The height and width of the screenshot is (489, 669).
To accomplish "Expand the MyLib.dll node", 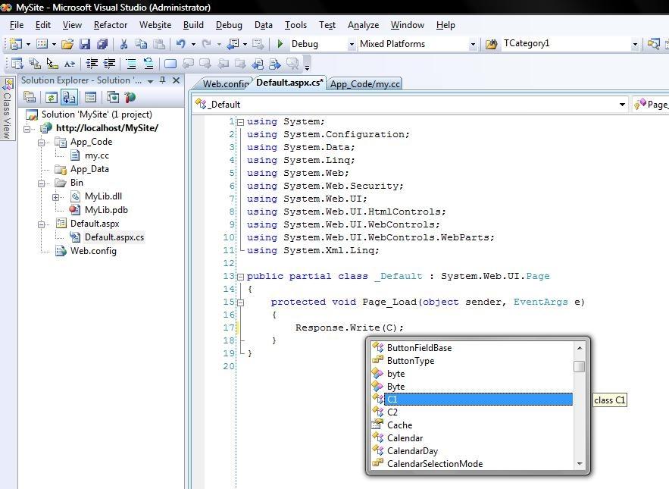I will (x=55, y=197).
